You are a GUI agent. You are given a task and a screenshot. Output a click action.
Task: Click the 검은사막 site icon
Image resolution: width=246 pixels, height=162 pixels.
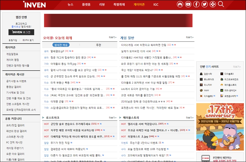[x=201, y=74]
